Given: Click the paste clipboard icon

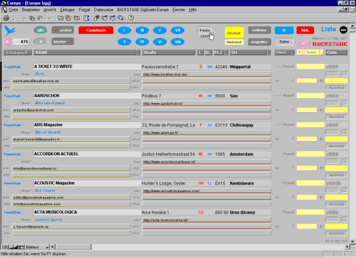Looking at the screenshot, I should 40,18.
